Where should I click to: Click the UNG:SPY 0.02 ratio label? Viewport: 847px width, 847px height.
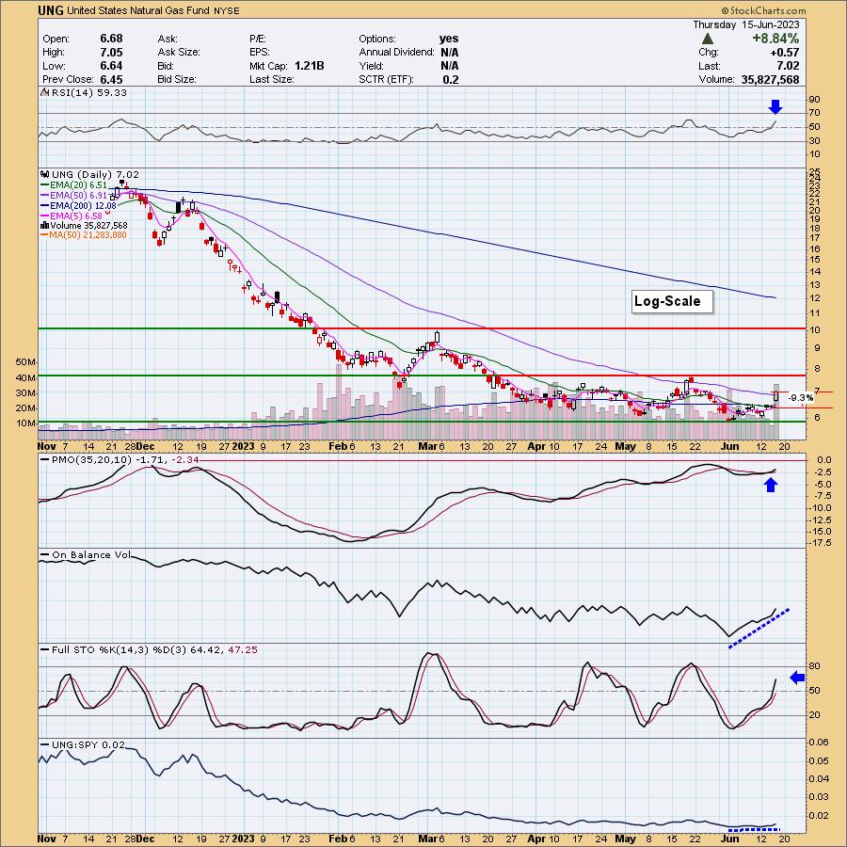click(x=88, y=745)
